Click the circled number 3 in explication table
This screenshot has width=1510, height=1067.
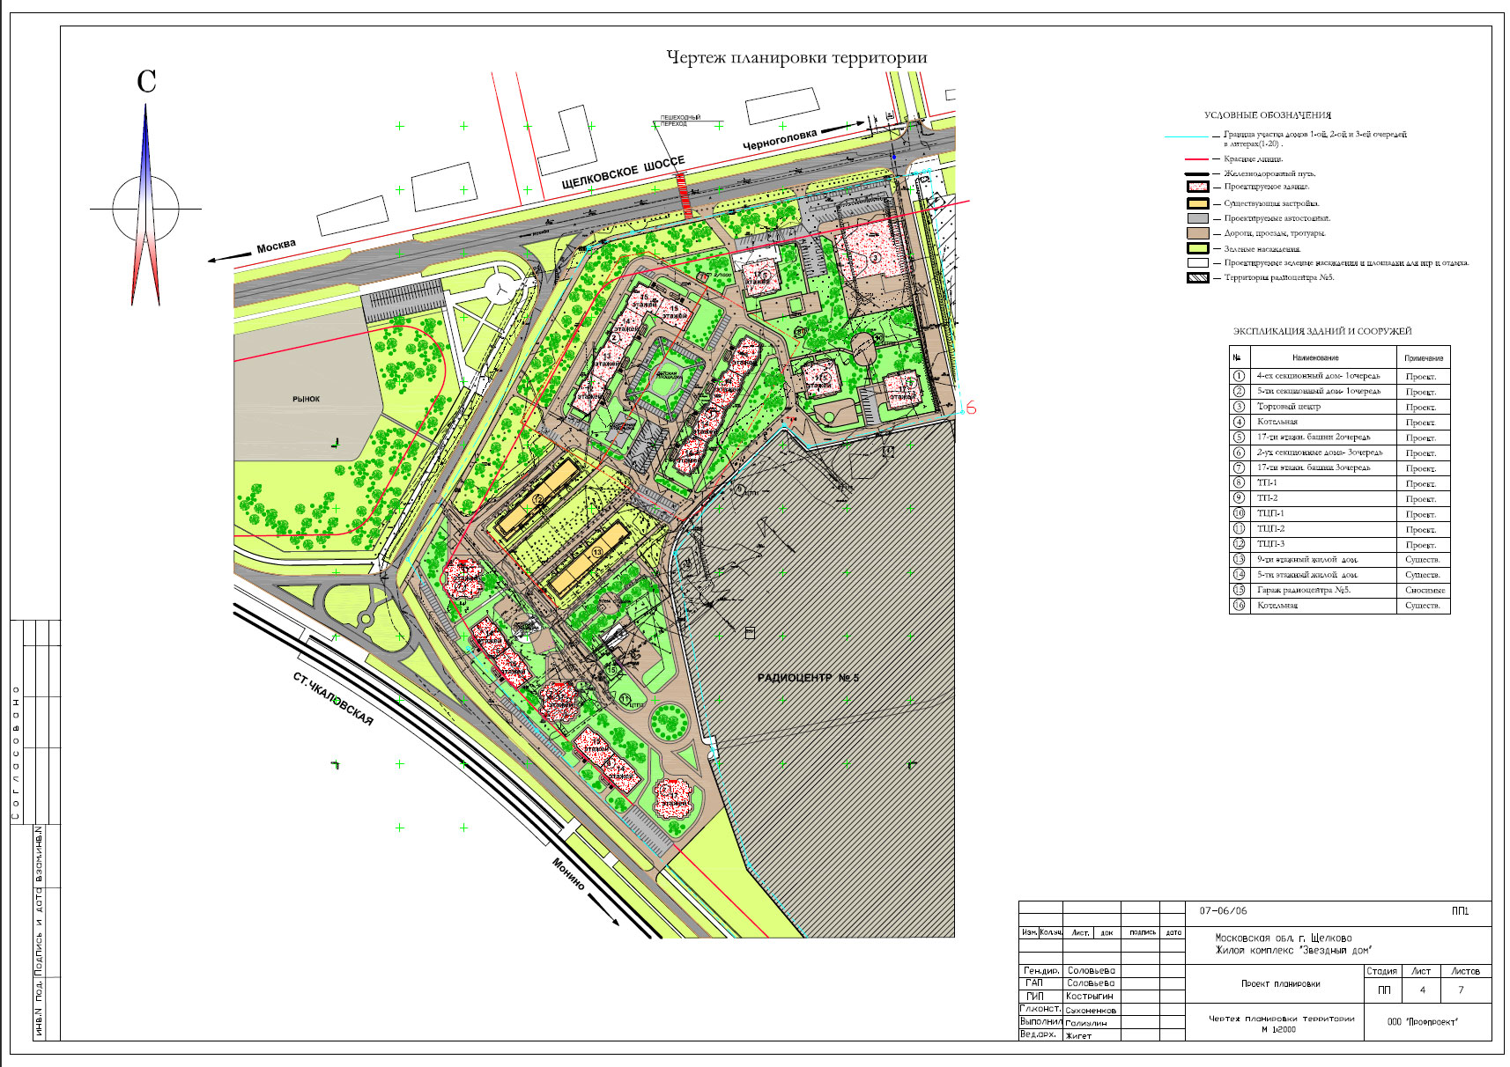[x=1239, y=407]
